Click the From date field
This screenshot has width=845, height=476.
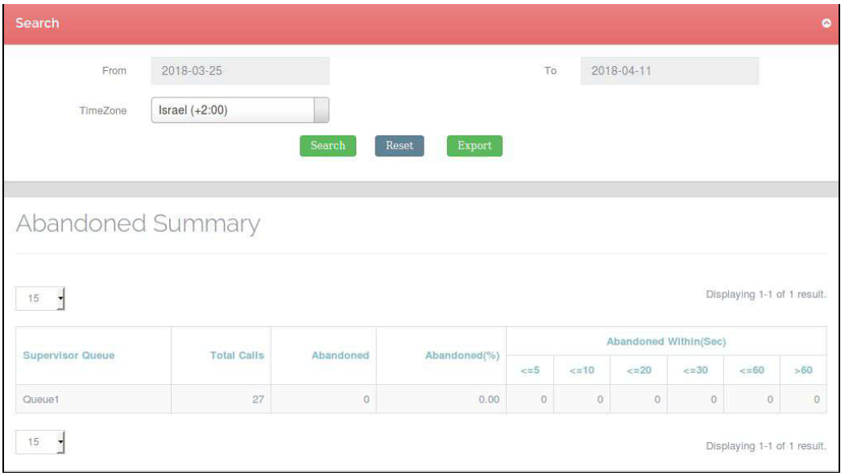pyautogui.click(x=240, y=71)
